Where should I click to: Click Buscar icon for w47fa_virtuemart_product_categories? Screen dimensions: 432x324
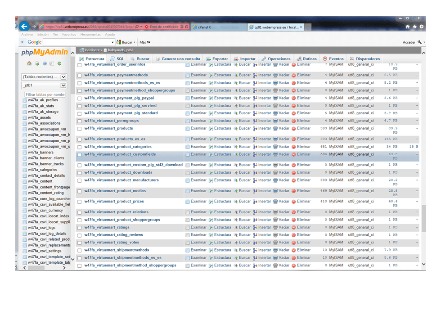[235, 147]
